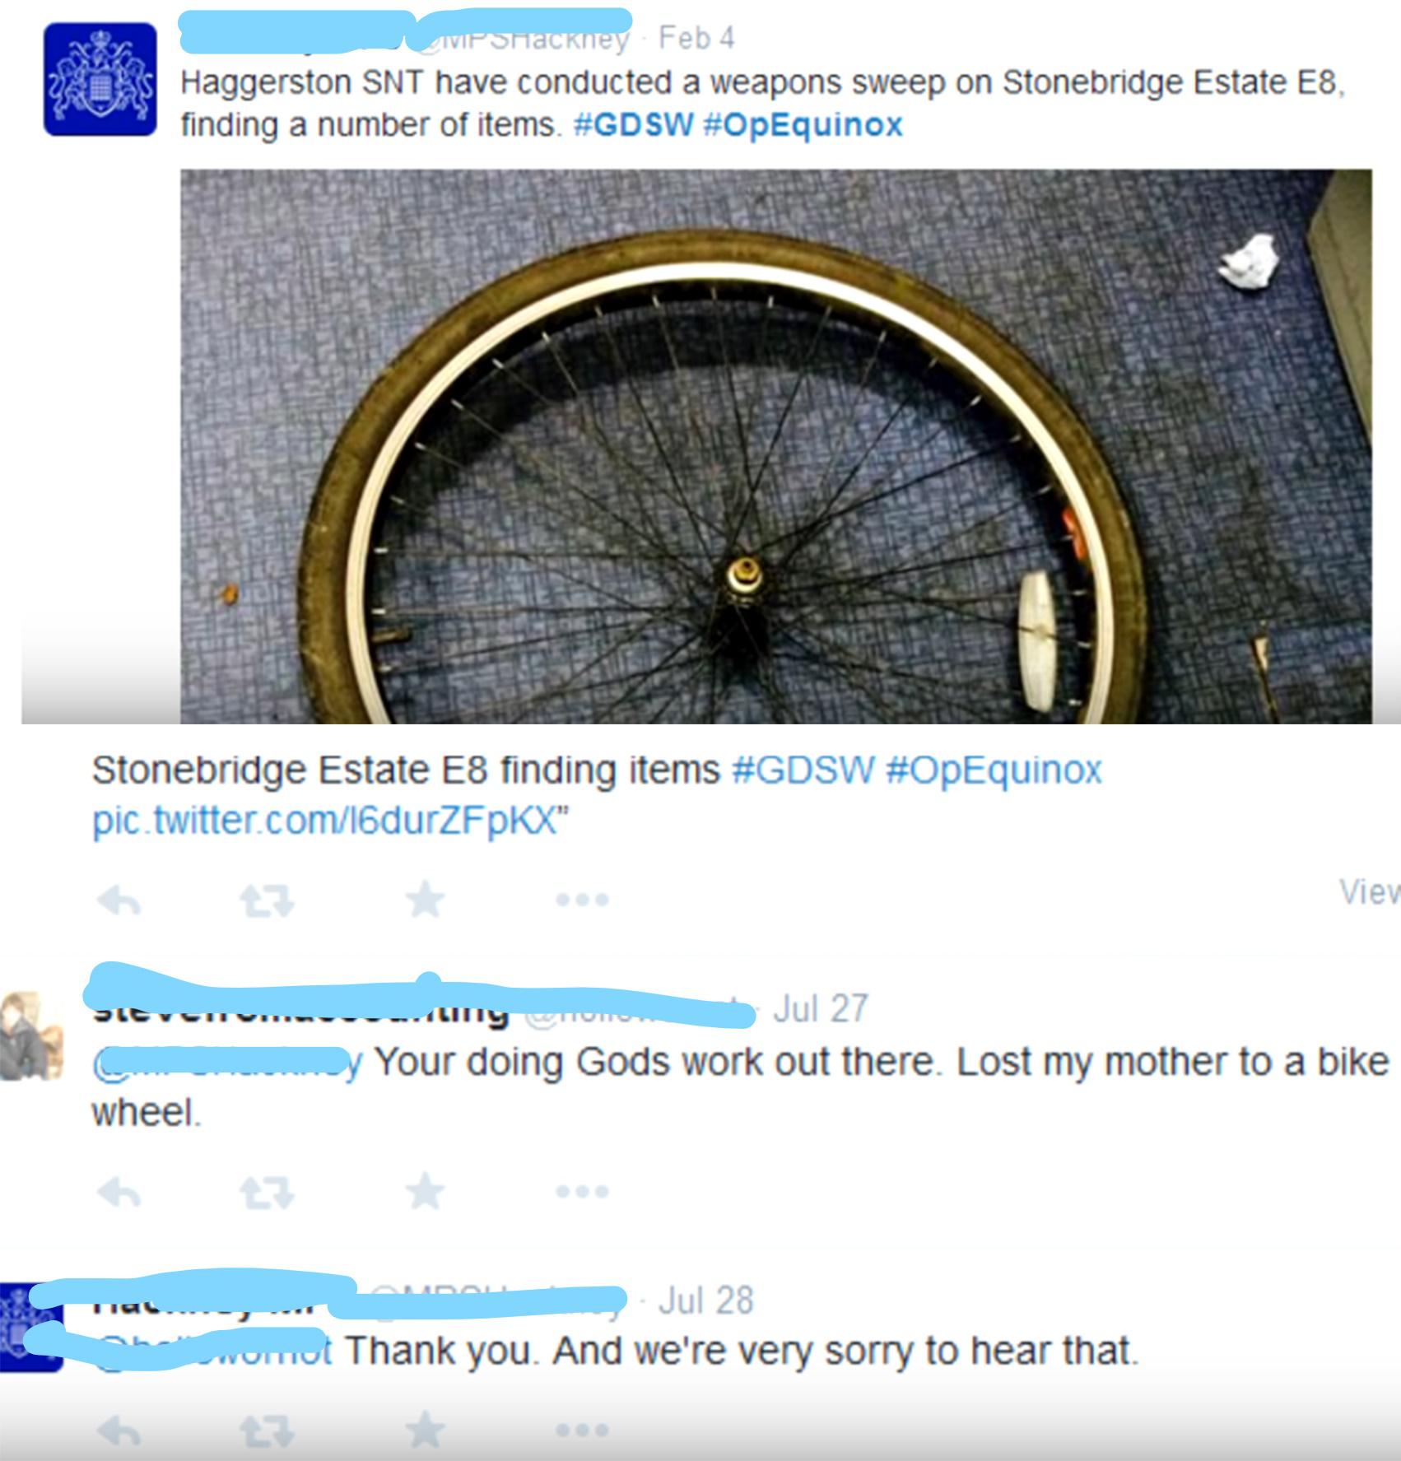Favorite the Jul 28 'Thank you' tweet

425,1430
